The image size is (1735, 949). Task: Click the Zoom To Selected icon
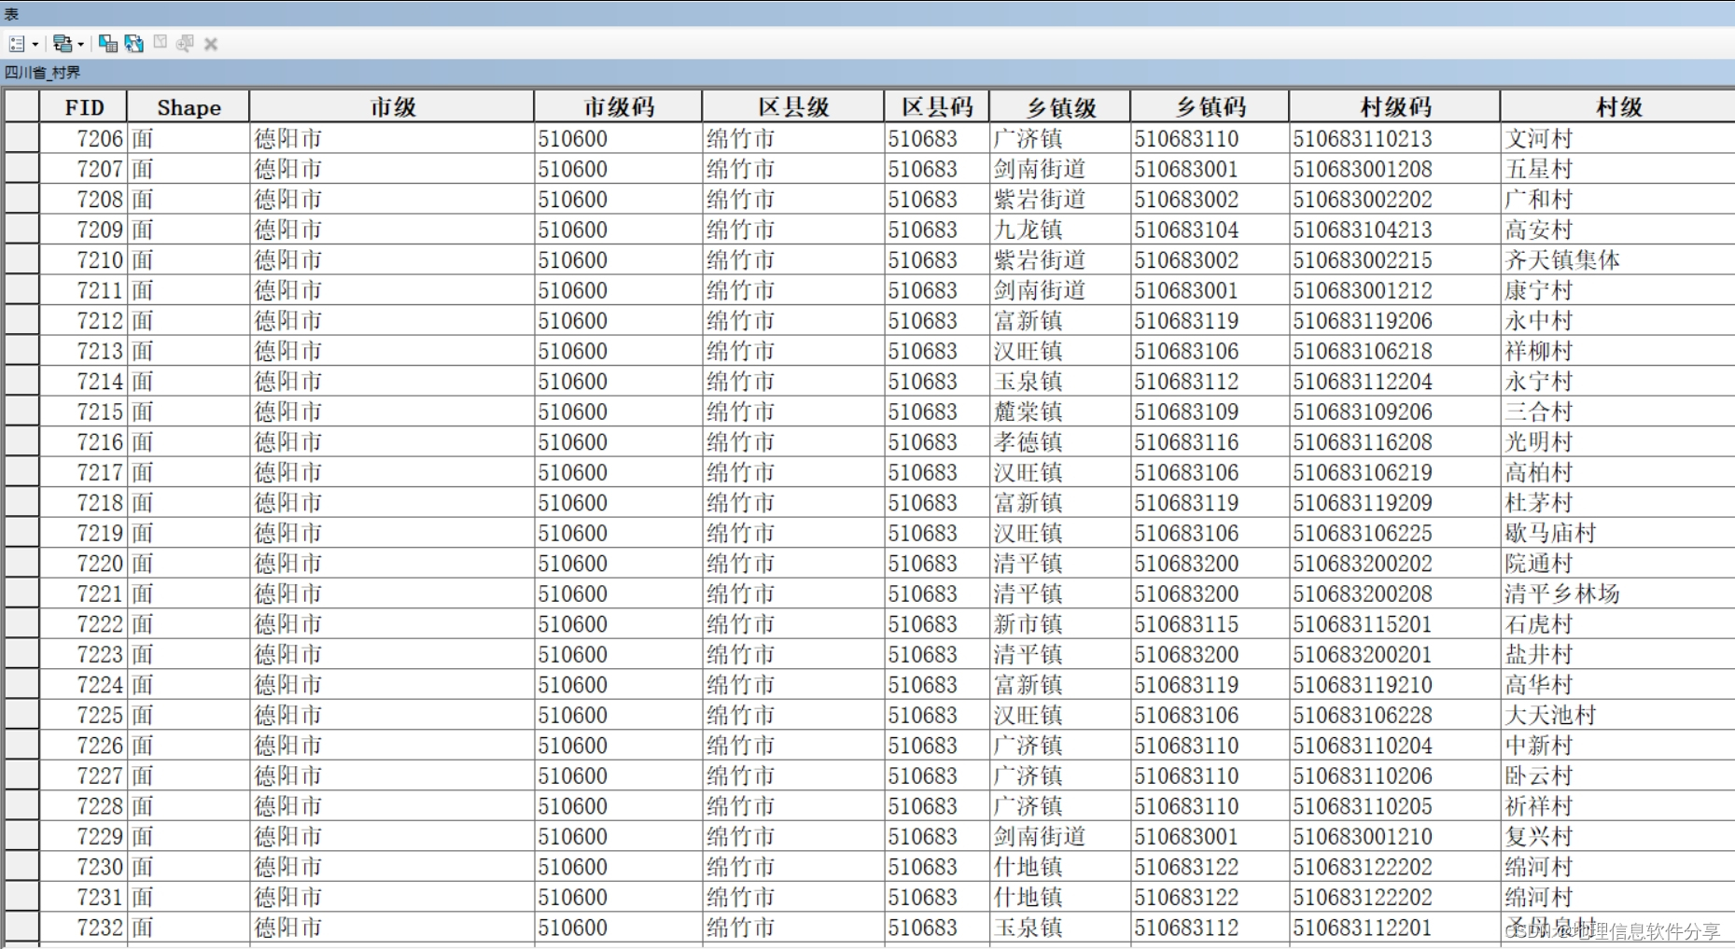coord(185,43)
